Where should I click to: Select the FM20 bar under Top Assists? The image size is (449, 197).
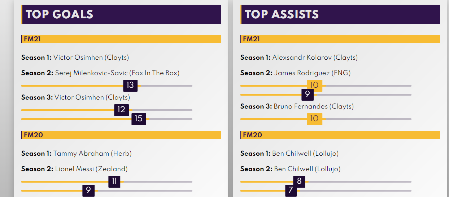tap(340, 135)
